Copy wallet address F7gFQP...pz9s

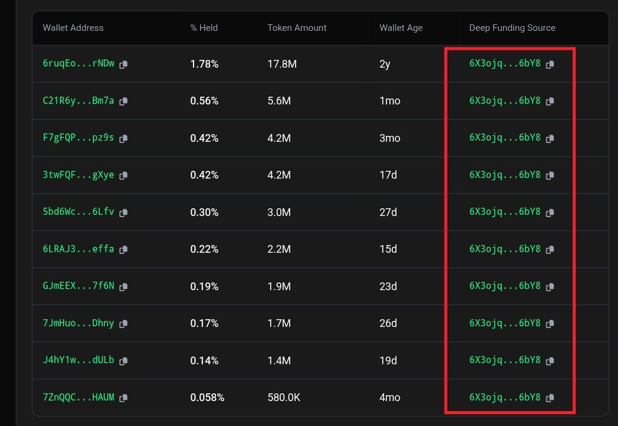(123, 139)
